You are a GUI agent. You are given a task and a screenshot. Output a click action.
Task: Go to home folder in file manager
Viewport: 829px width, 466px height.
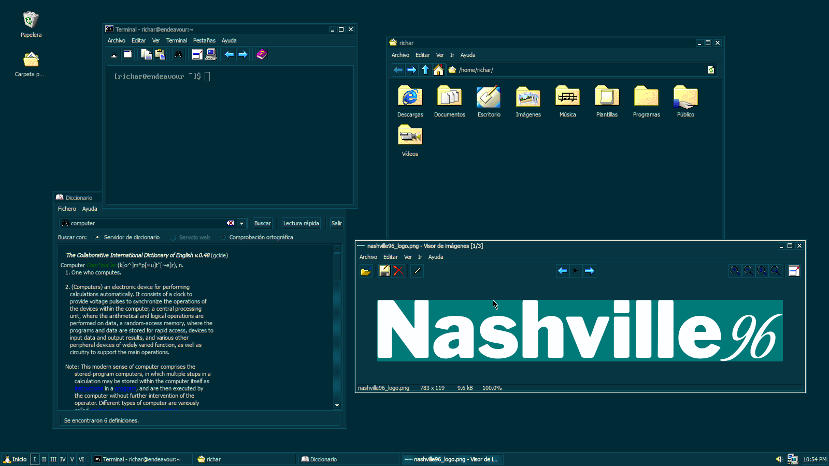coord(438,70)
